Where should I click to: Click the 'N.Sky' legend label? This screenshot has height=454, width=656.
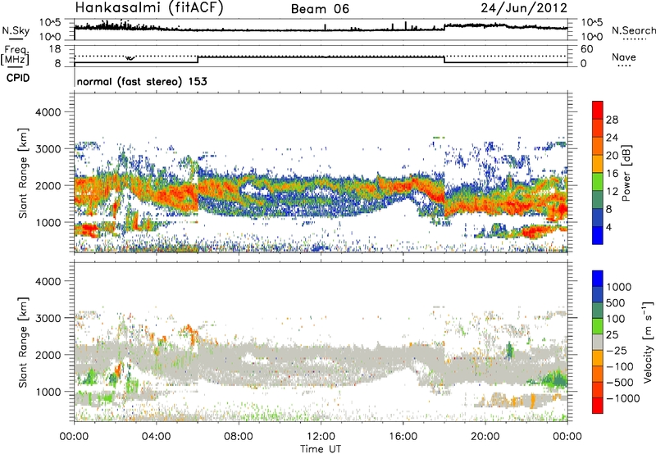(x=16, y=30)
